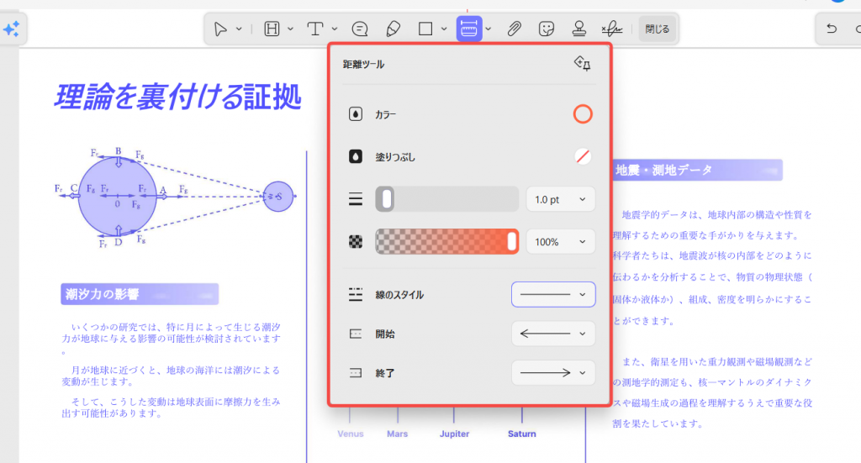Open the distance tool dropdown arrow
861x463 pixels.
click(x=489, y=29)
